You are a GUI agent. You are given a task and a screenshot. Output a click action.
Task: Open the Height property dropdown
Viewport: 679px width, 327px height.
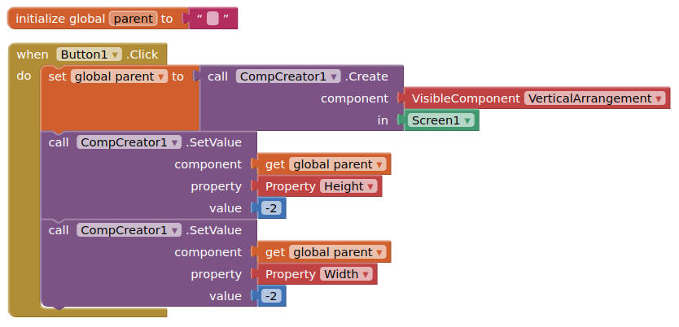click(x=348, y=186)
